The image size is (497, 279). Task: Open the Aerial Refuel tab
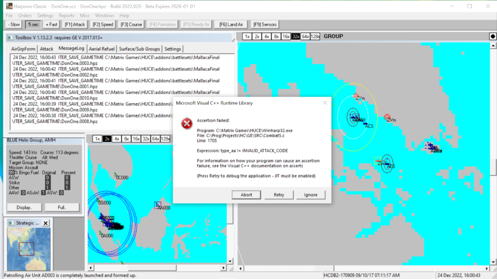pos(101,49)
